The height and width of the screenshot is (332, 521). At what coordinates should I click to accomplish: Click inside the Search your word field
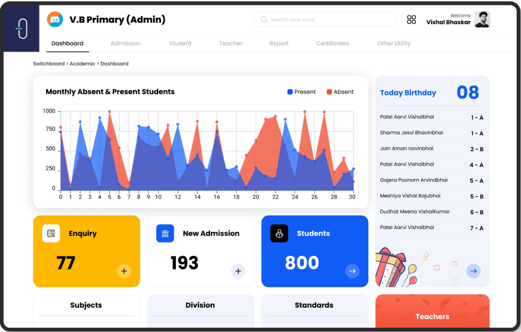point(324,19)
